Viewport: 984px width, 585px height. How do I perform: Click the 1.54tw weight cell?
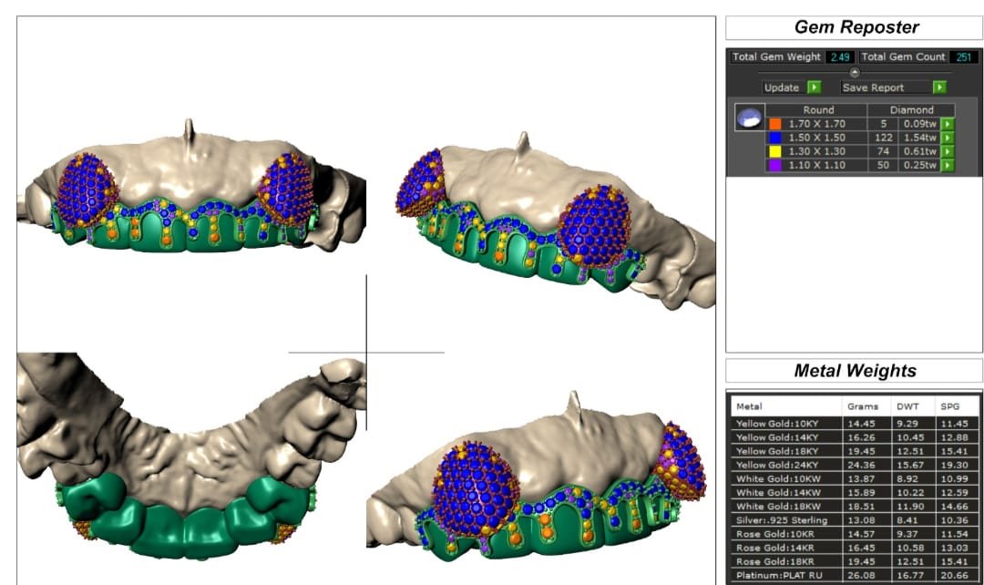coord(920,138)
